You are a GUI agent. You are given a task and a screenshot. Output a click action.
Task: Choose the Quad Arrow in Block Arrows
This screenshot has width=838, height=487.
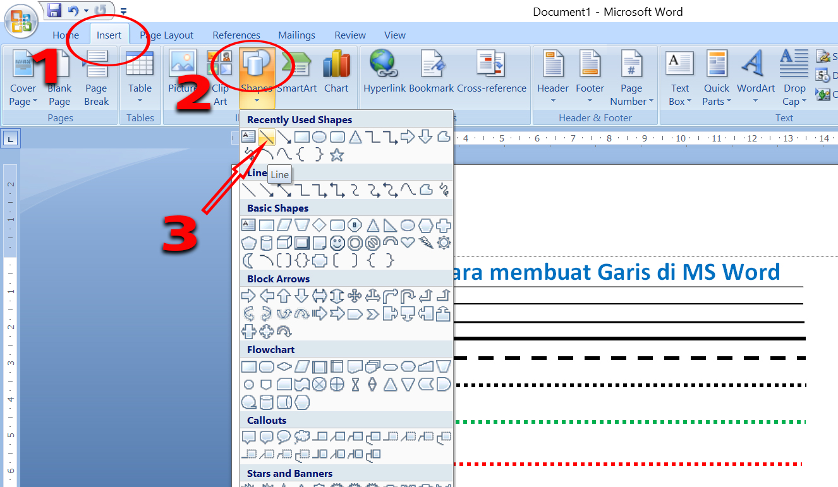point(355,296)
